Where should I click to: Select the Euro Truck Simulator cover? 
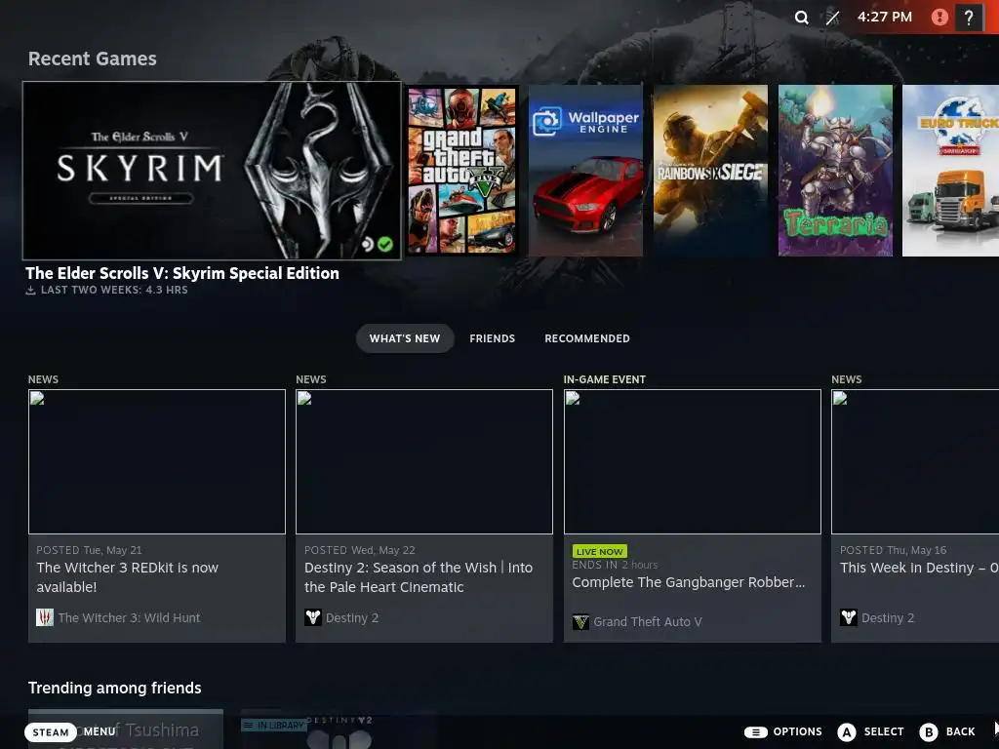tap(950, 171)
